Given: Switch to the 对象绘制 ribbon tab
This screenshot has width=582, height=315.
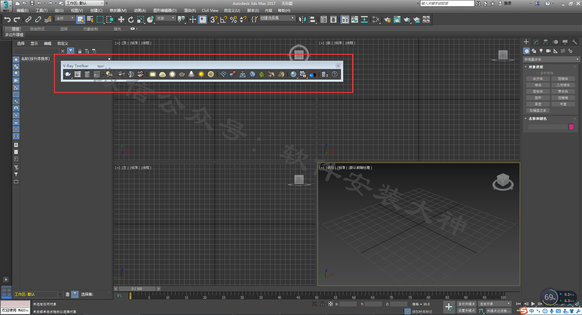Looking at the screenshot, I should click(91, 29).
